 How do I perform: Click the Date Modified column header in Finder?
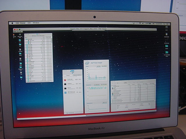(49, 37)
